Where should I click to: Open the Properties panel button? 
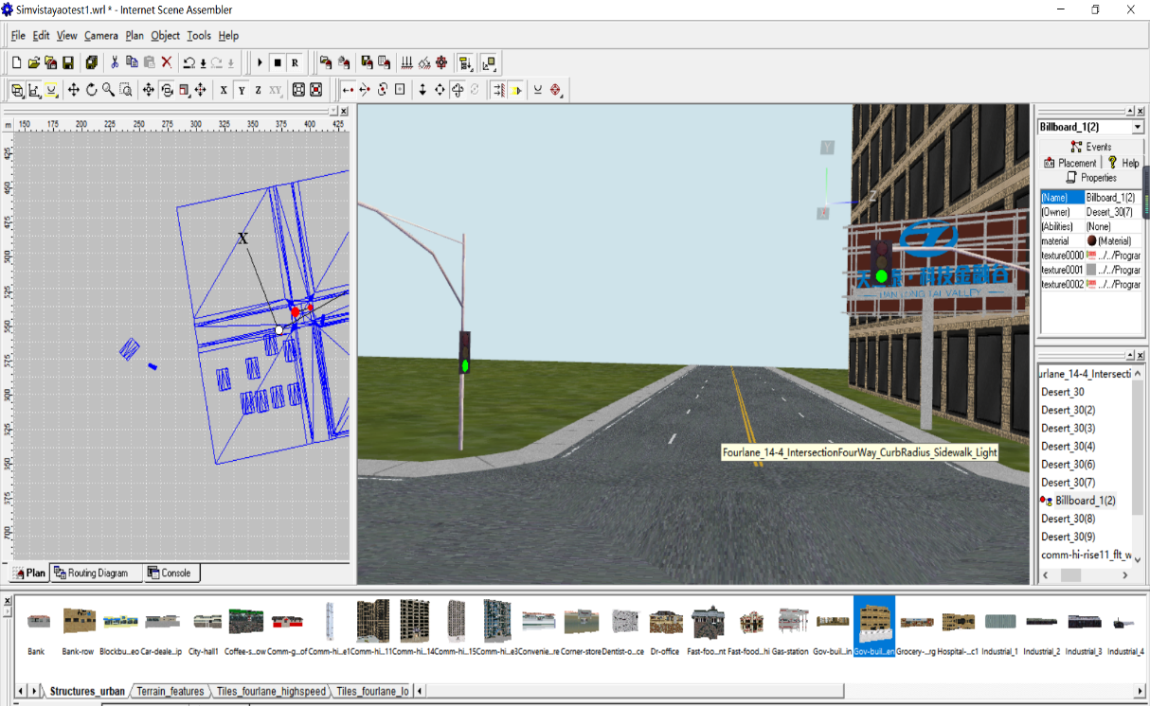[x=1090, y=178]
